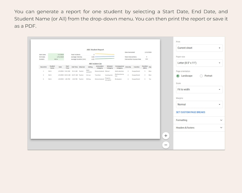Select Landscape page orientation
Viewport: 242px width, 193px height.
pyautogui.click(x=178, y=76)
